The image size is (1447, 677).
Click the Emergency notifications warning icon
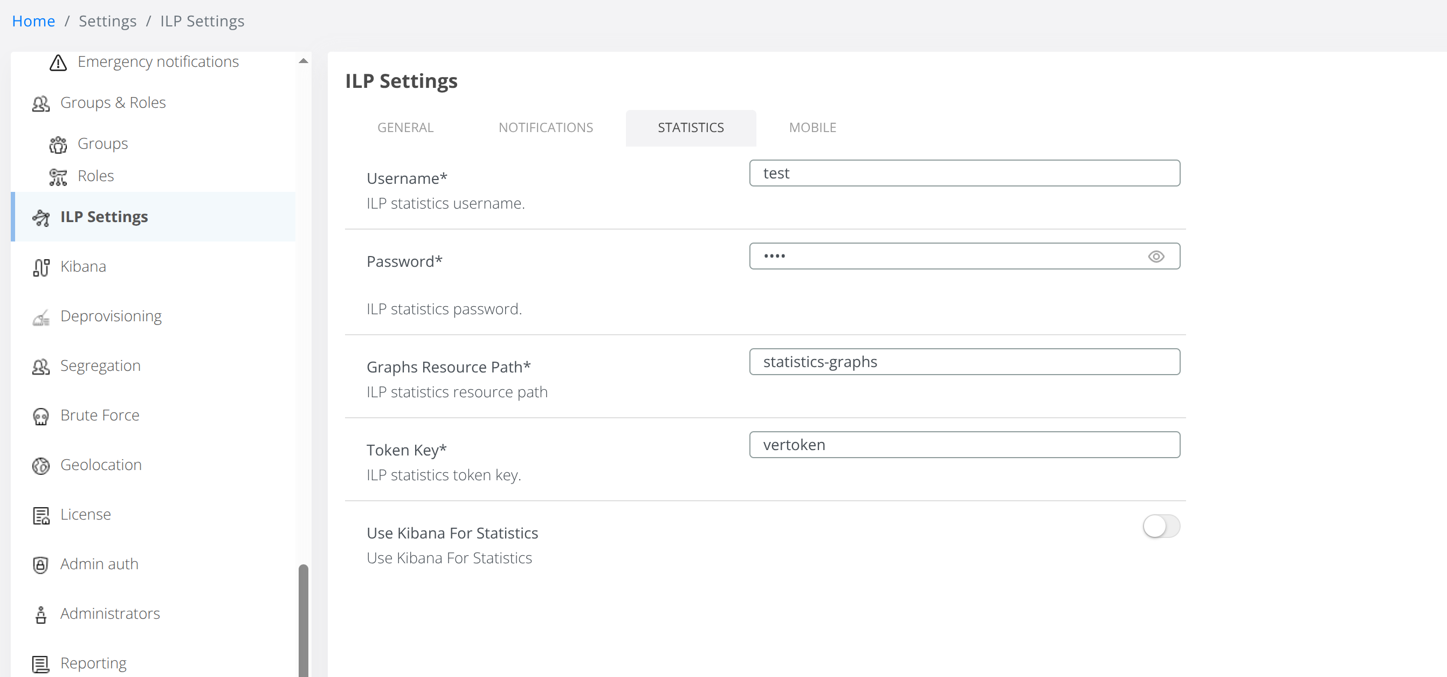[58, 63]
